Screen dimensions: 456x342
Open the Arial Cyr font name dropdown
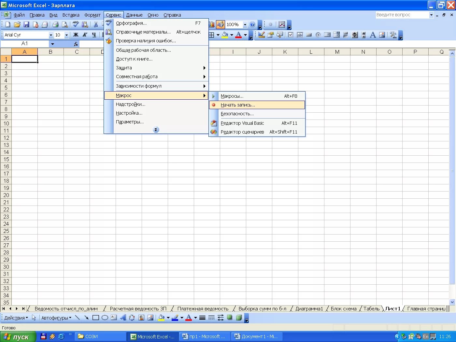[x=51, y=35]
